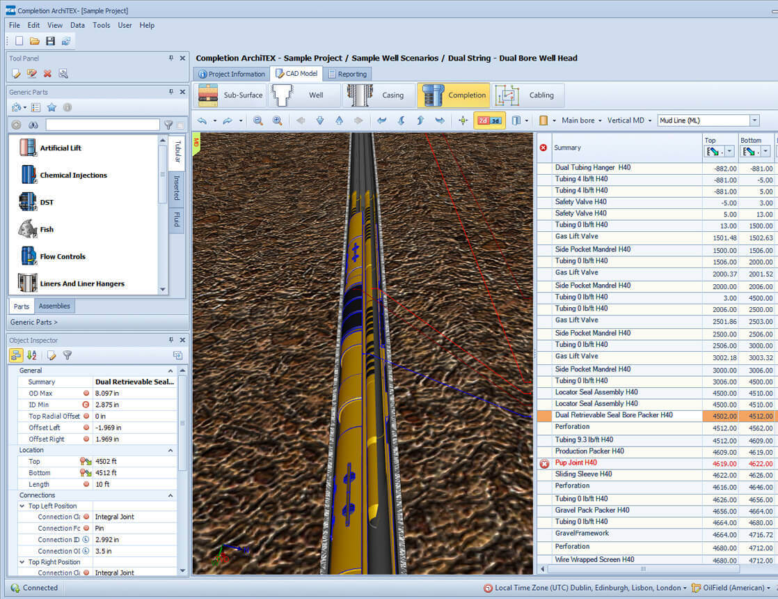Click the blue star favorites icon
The height and width of the screenshot is (599, 778).
click(51, 107)
